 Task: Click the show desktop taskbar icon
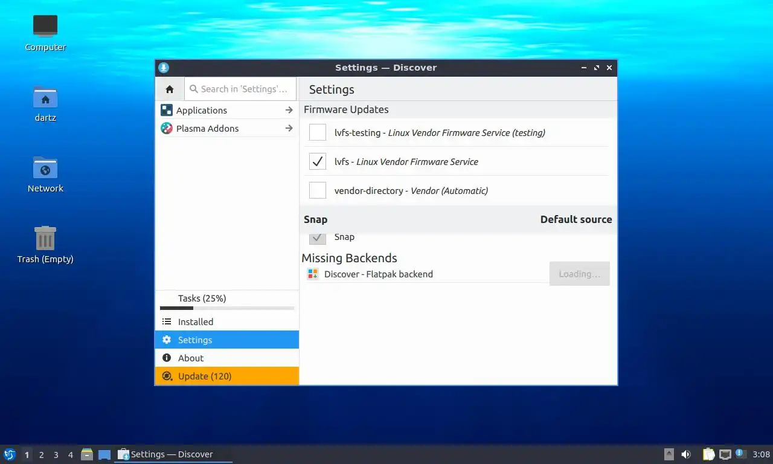click(x=104, y=454)
